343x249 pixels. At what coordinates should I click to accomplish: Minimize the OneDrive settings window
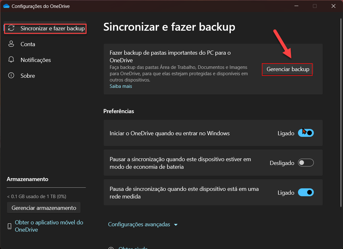point(296,6)
